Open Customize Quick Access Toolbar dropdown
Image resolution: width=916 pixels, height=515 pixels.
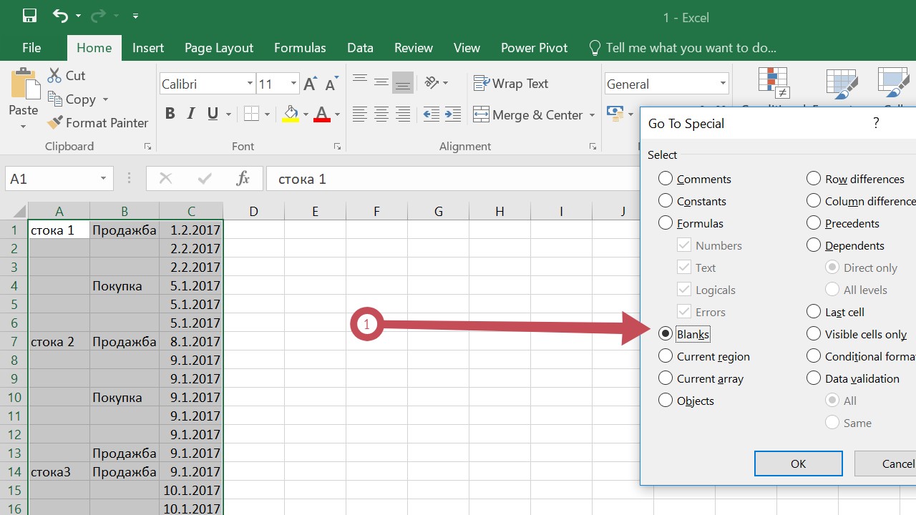pos(135,16)
